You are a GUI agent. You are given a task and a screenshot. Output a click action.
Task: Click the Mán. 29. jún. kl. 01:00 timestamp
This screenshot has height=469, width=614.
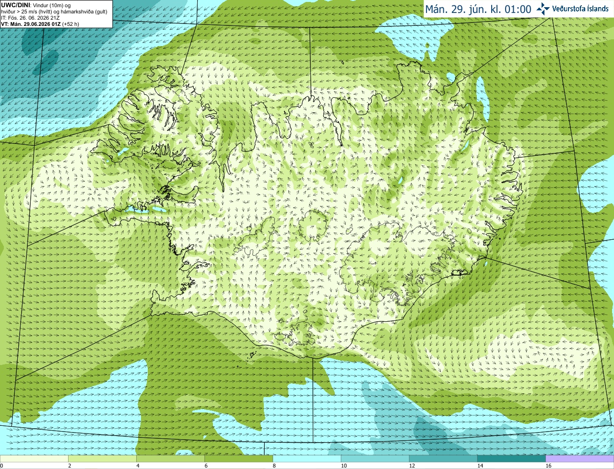(478, 9)
